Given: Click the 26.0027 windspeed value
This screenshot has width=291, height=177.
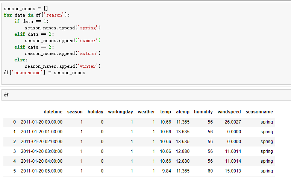Looking at the screenshot, I should coord(233,122).
